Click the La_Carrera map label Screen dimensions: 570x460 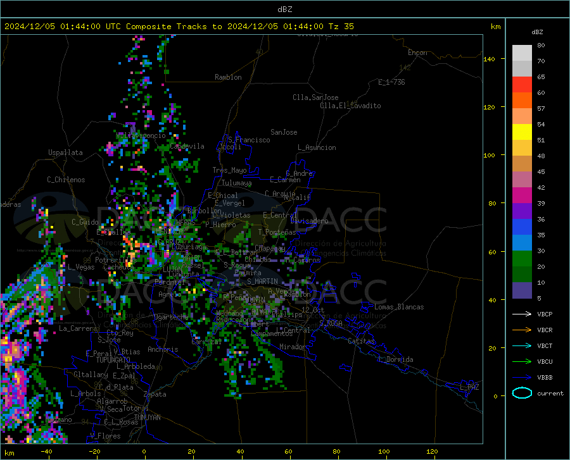pyautogui.click(x=78, y=328)
